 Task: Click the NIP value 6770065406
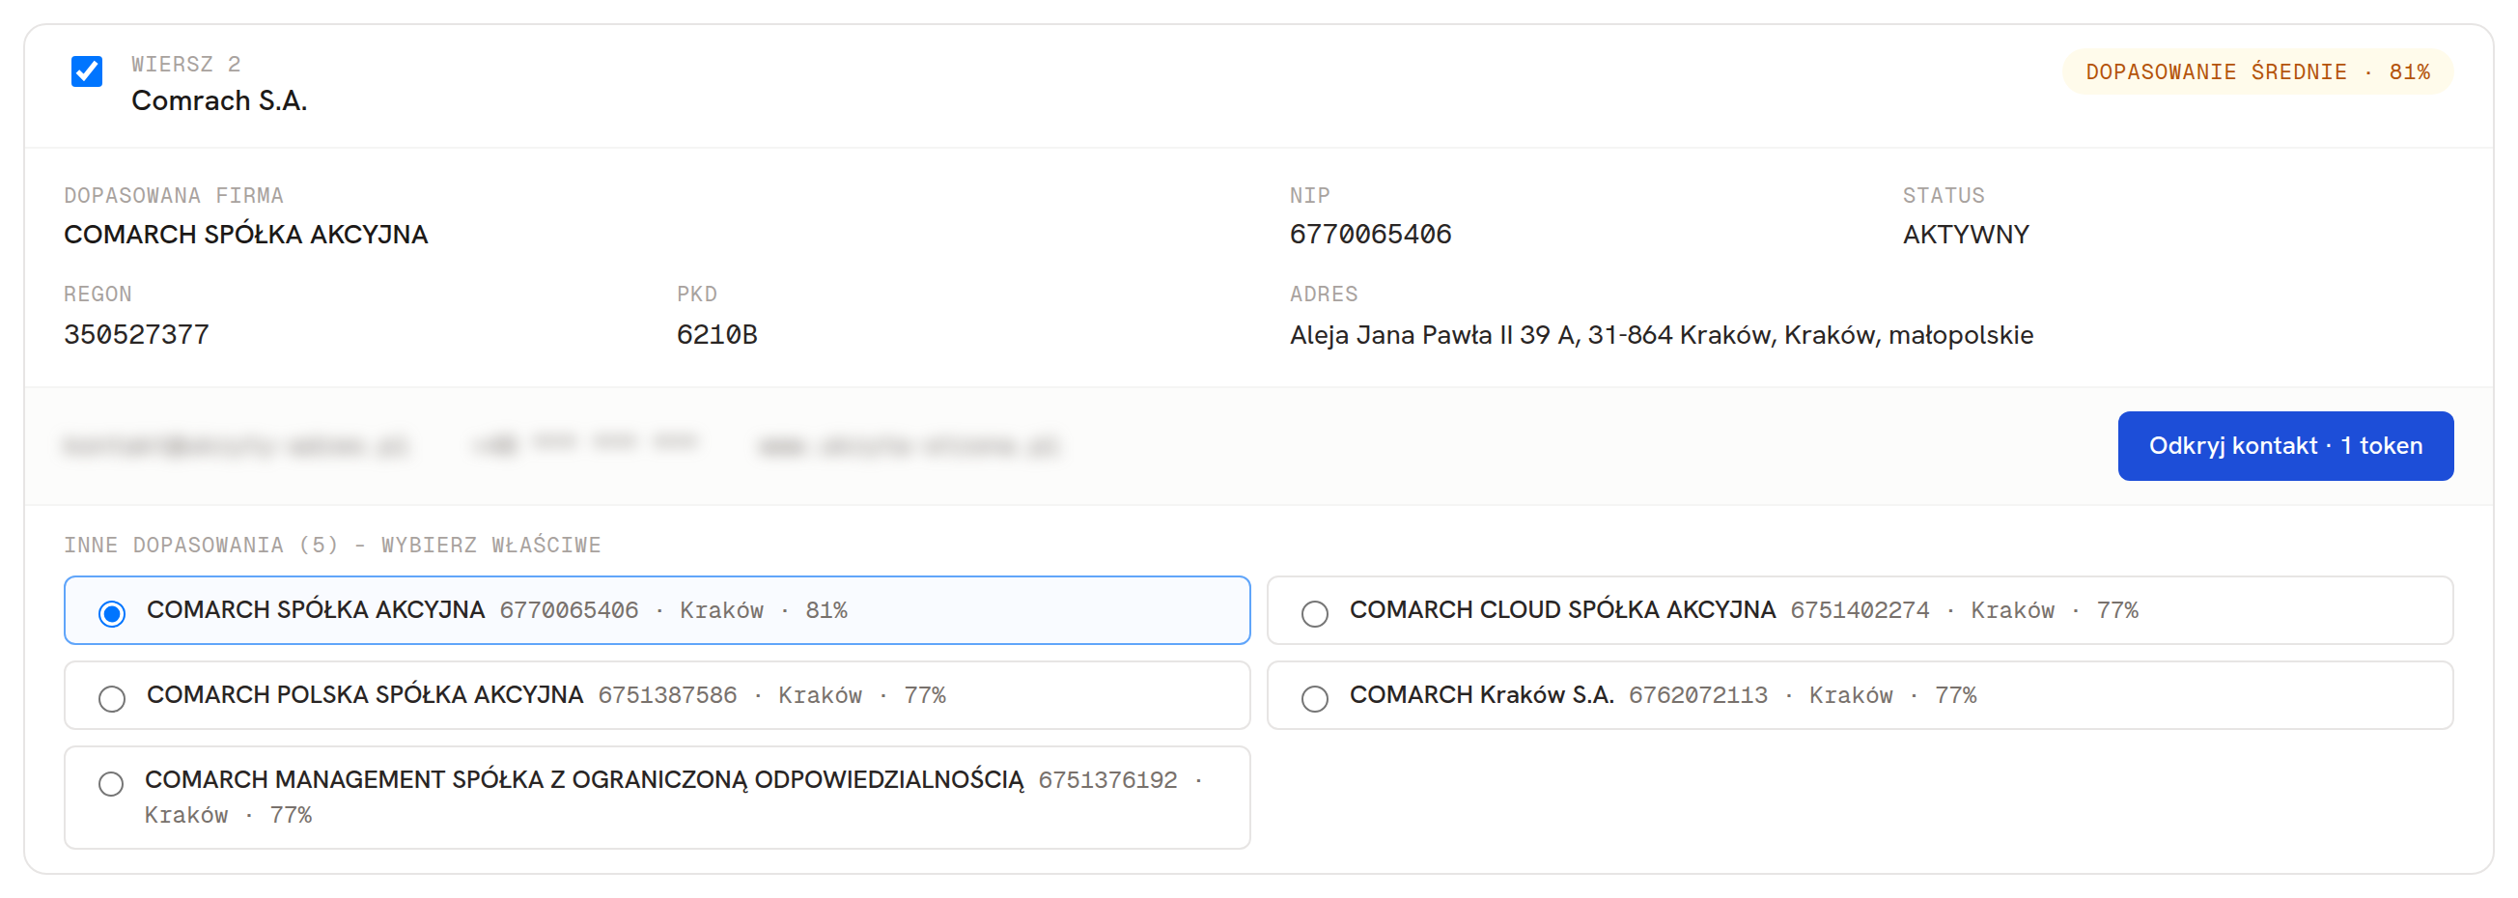tap(1369, 235)
